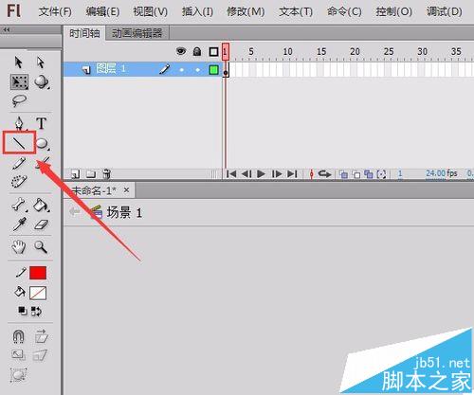Toggle visibility dot of 图层 1
The height and width of the screenshot is (395, 474).
(x=181, y=69)
